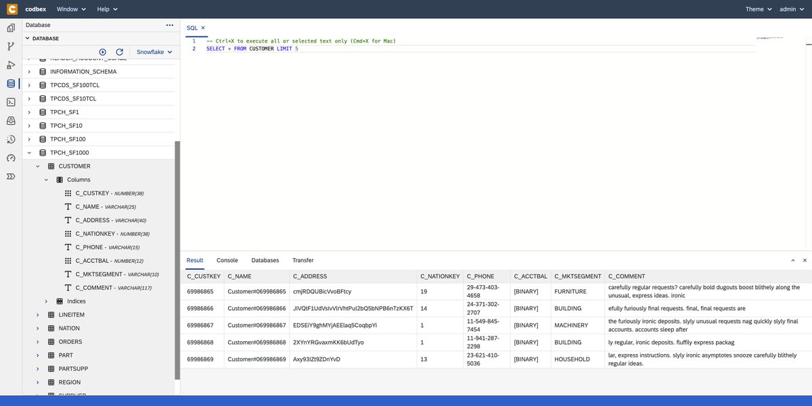
Task: Switch to the Transfer tab
Action: click(303, 260)
